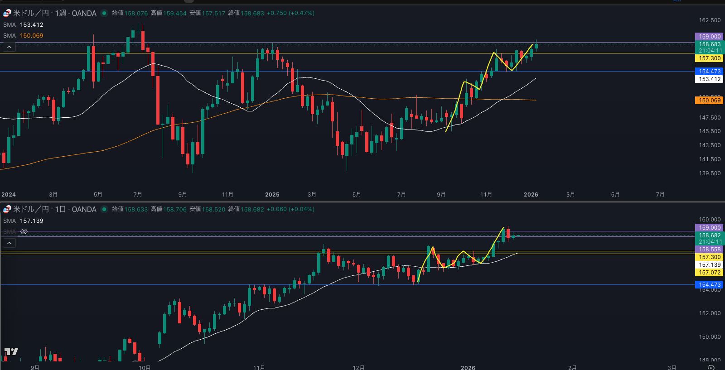Screen dimensions: 725x370
Task: Click the TradingView logo on the daily chart
Action: coord(11,352)
